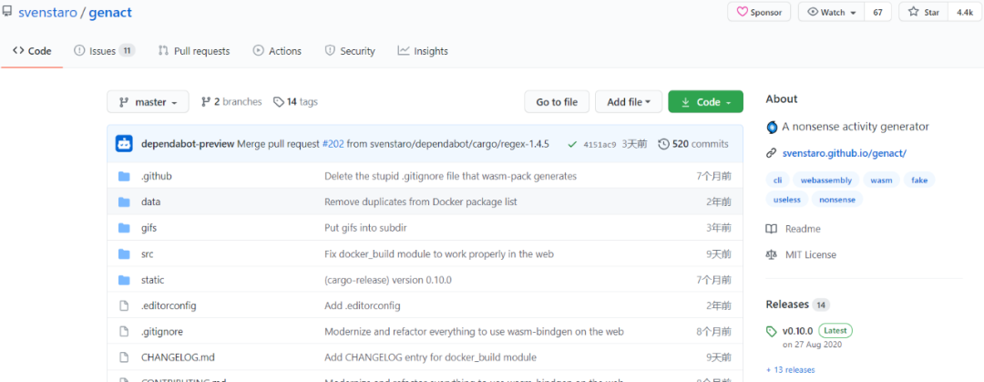Click the gifs folder icon
984x382 pixels.
coord(124,228)
